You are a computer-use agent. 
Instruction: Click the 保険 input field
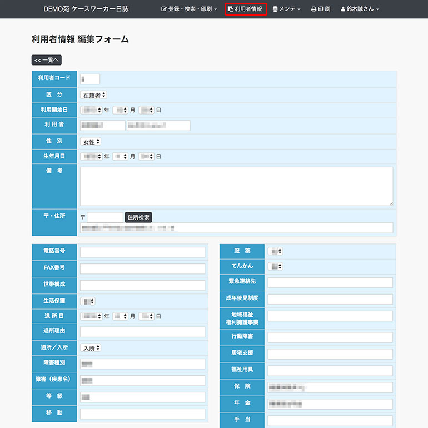(x=330, y=387)
